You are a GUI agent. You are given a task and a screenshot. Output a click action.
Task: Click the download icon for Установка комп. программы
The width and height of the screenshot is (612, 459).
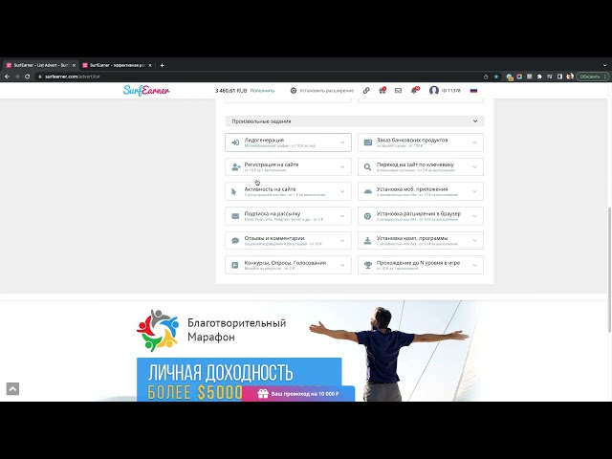tap(367, 241)
